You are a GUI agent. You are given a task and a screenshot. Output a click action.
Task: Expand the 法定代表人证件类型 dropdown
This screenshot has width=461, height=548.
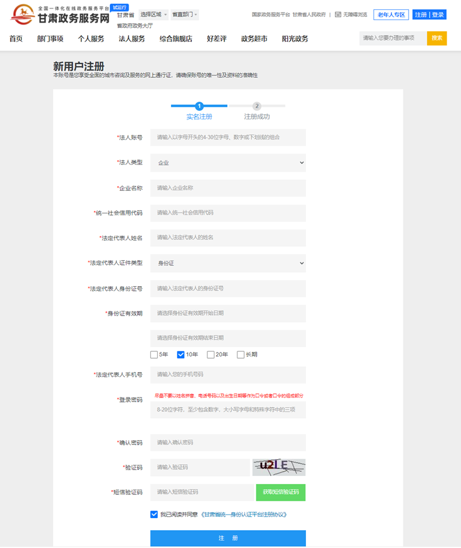228,263
